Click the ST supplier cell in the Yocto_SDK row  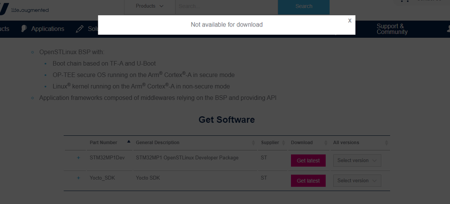[x=264, y=178]
